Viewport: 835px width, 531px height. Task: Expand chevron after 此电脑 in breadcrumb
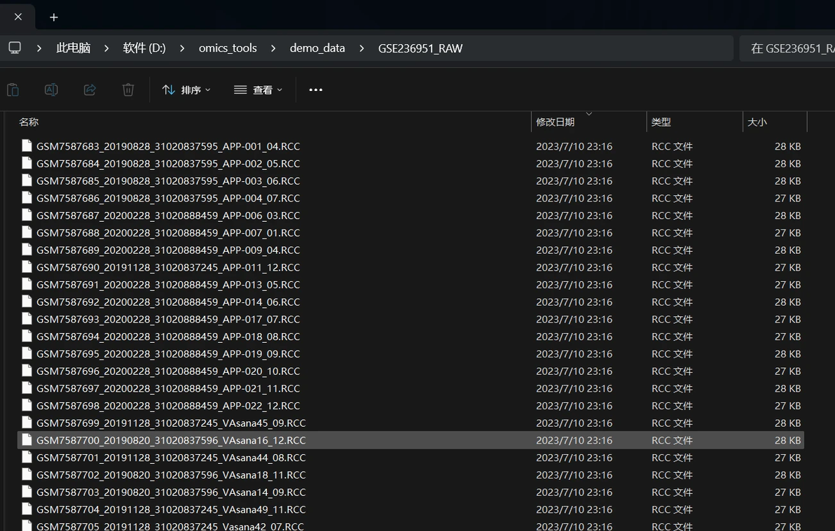pos(106,48)
